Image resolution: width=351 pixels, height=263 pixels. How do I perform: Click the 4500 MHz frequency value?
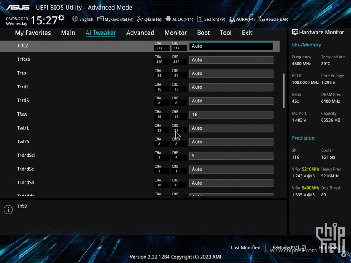tap(301, 64)
